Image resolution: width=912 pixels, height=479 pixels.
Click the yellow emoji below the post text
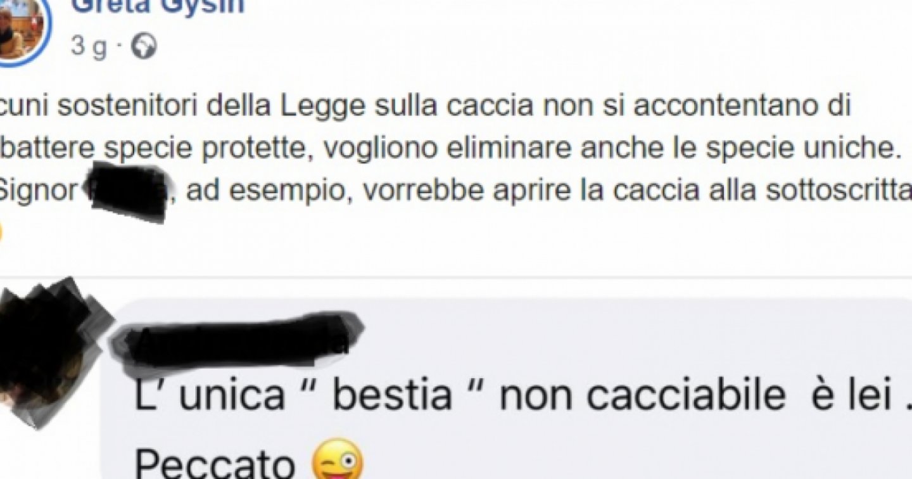click(1, 233)
